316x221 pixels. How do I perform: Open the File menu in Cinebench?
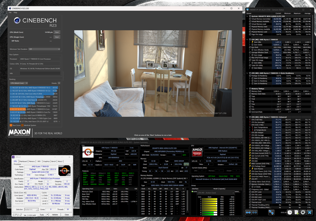click(10, 13)
